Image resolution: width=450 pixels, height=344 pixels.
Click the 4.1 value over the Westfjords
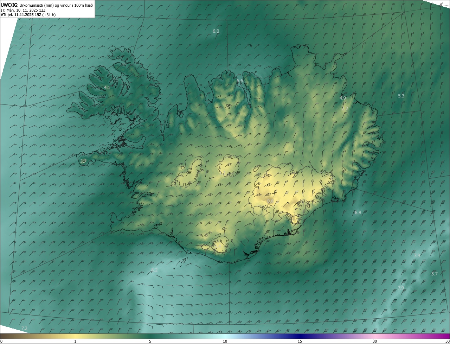107,87
